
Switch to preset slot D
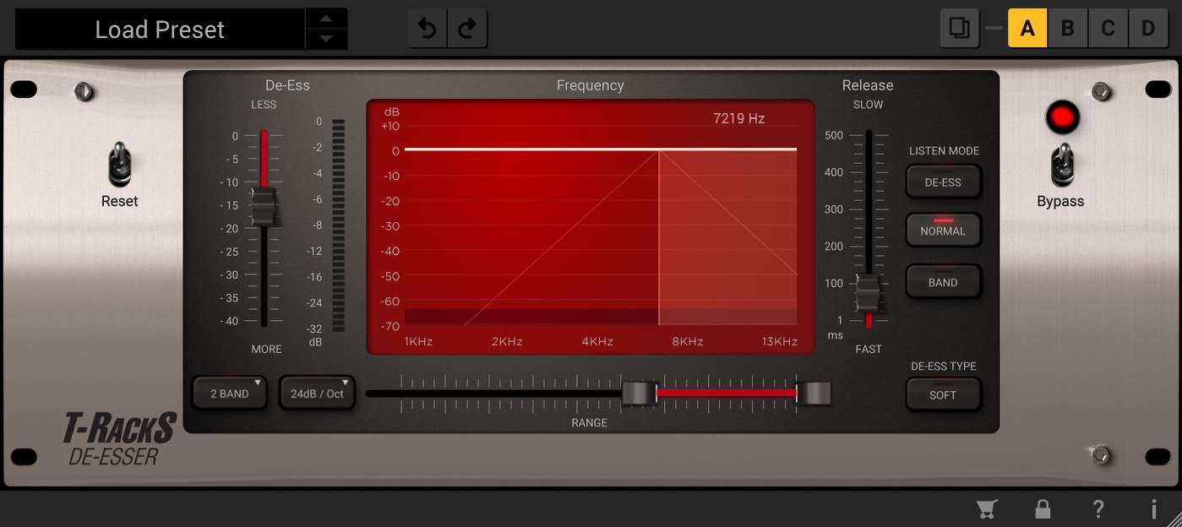click(1148, 29)
